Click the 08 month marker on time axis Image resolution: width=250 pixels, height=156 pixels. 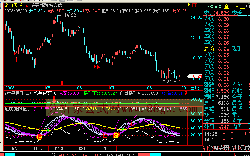(x=149, y=88)
